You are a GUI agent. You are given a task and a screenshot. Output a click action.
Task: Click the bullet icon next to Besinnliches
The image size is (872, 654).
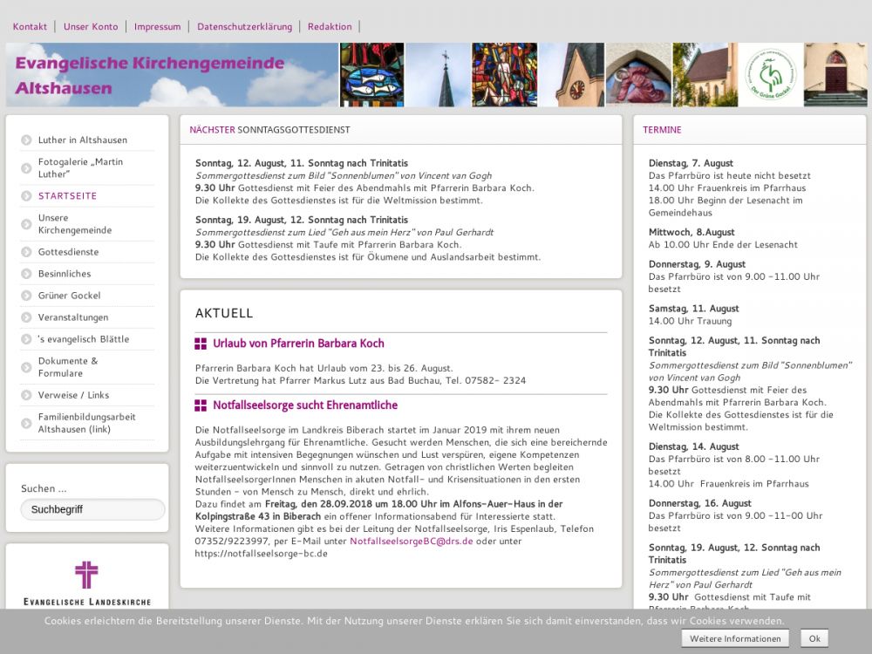click(x=26, y=274)
